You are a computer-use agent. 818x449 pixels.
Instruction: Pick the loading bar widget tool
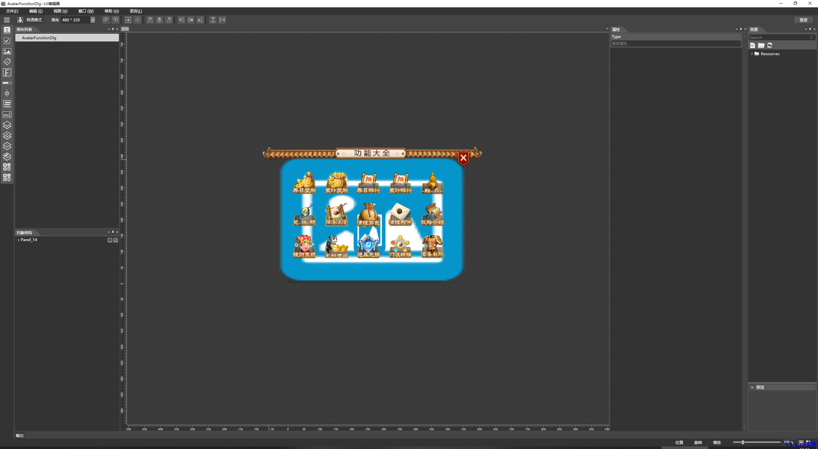pos(7,83)
